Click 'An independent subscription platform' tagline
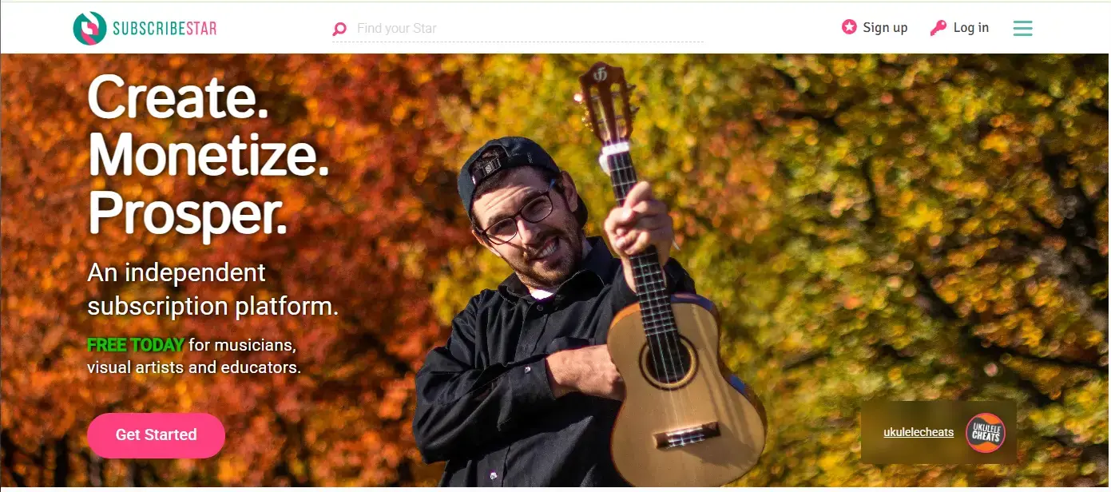The image size is (1111, 492). click(213, 289)
